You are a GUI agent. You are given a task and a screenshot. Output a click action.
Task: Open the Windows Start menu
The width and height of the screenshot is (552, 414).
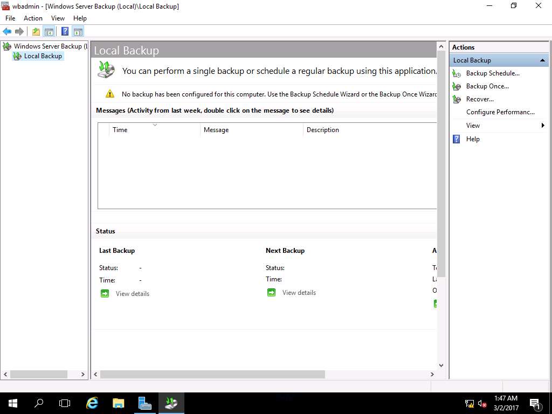coord(13,403)
